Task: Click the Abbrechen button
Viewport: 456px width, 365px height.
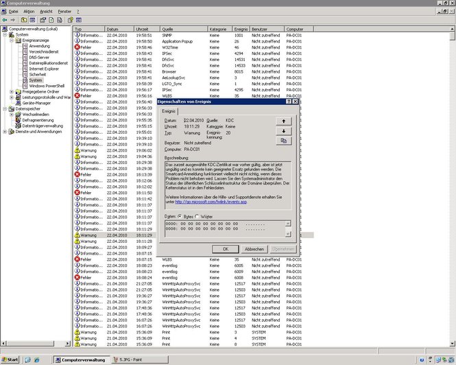Action: (x=254, y=249)
